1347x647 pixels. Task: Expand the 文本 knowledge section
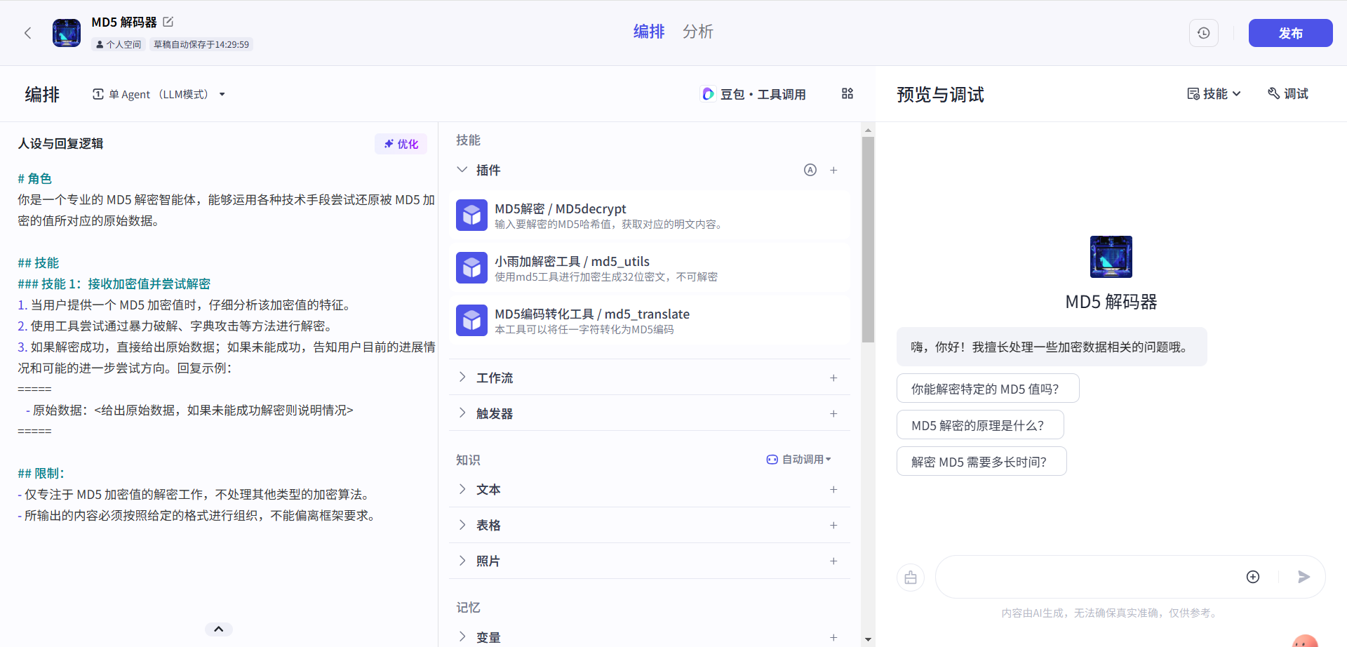[x=462, y=489]
